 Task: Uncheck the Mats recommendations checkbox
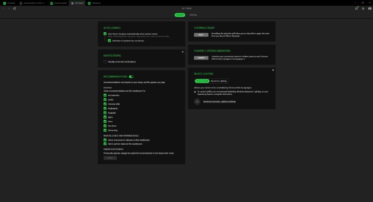pyautogui.click(x=105, y=117)
